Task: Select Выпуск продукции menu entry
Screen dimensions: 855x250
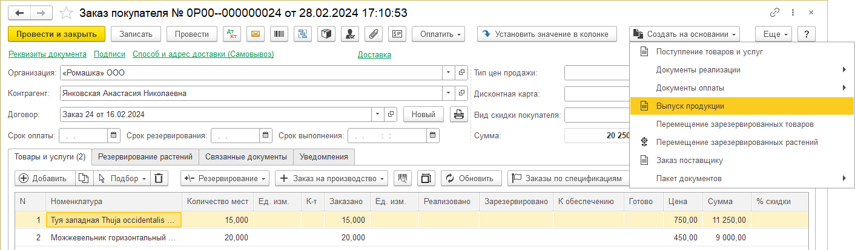Action: pos(690,106)
